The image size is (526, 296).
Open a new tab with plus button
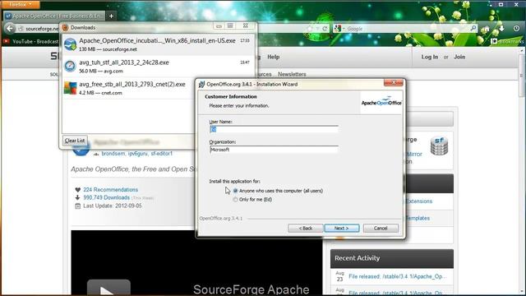(112, 16)
